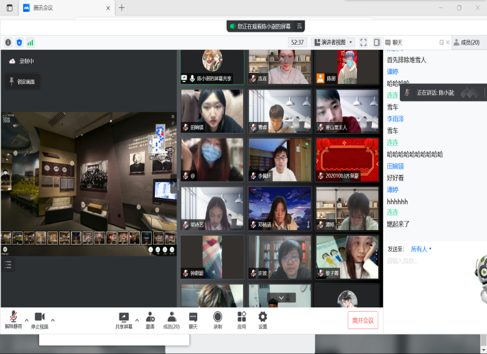Image resolution: width=487 pixels, height=354 pixels.
Task: Open the 邀请 invite icon
Action: tap(150, 317)
